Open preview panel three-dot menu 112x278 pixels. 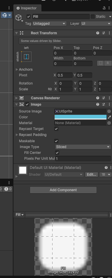coord(111,215)
